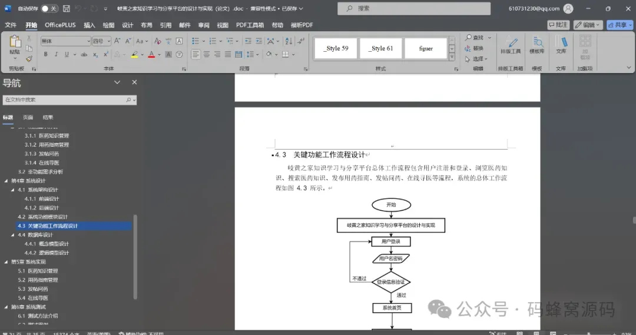Click the Sort A-Z icon
The width and height of the screenshot is (636, 335).
289,41
